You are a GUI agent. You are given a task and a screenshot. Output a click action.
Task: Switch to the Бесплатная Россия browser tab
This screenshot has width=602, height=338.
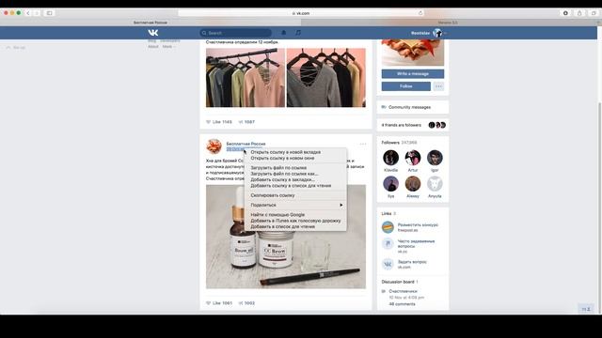150,23
